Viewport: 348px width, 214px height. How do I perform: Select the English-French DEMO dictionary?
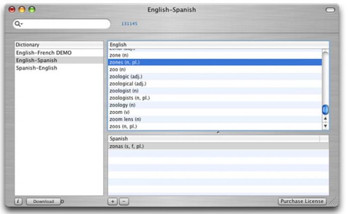(44, 53)
